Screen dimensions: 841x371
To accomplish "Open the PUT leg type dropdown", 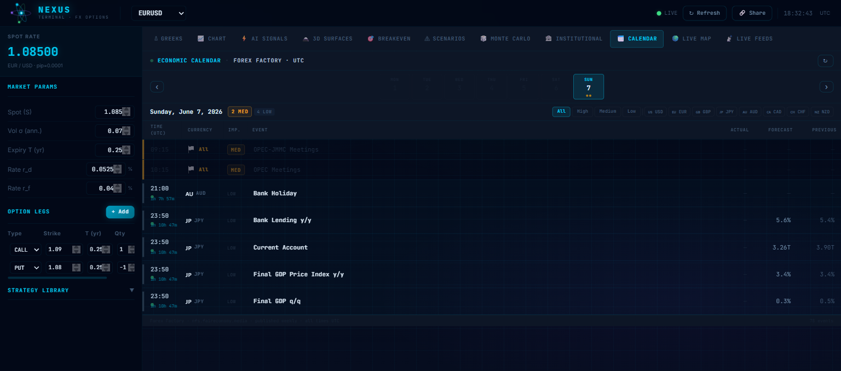I will pyautogui.click(x=26, y=268).
